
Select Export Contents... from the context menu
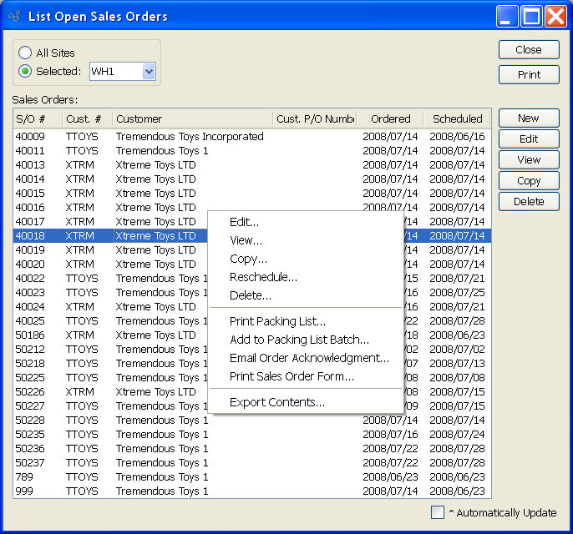pos(276,402)
